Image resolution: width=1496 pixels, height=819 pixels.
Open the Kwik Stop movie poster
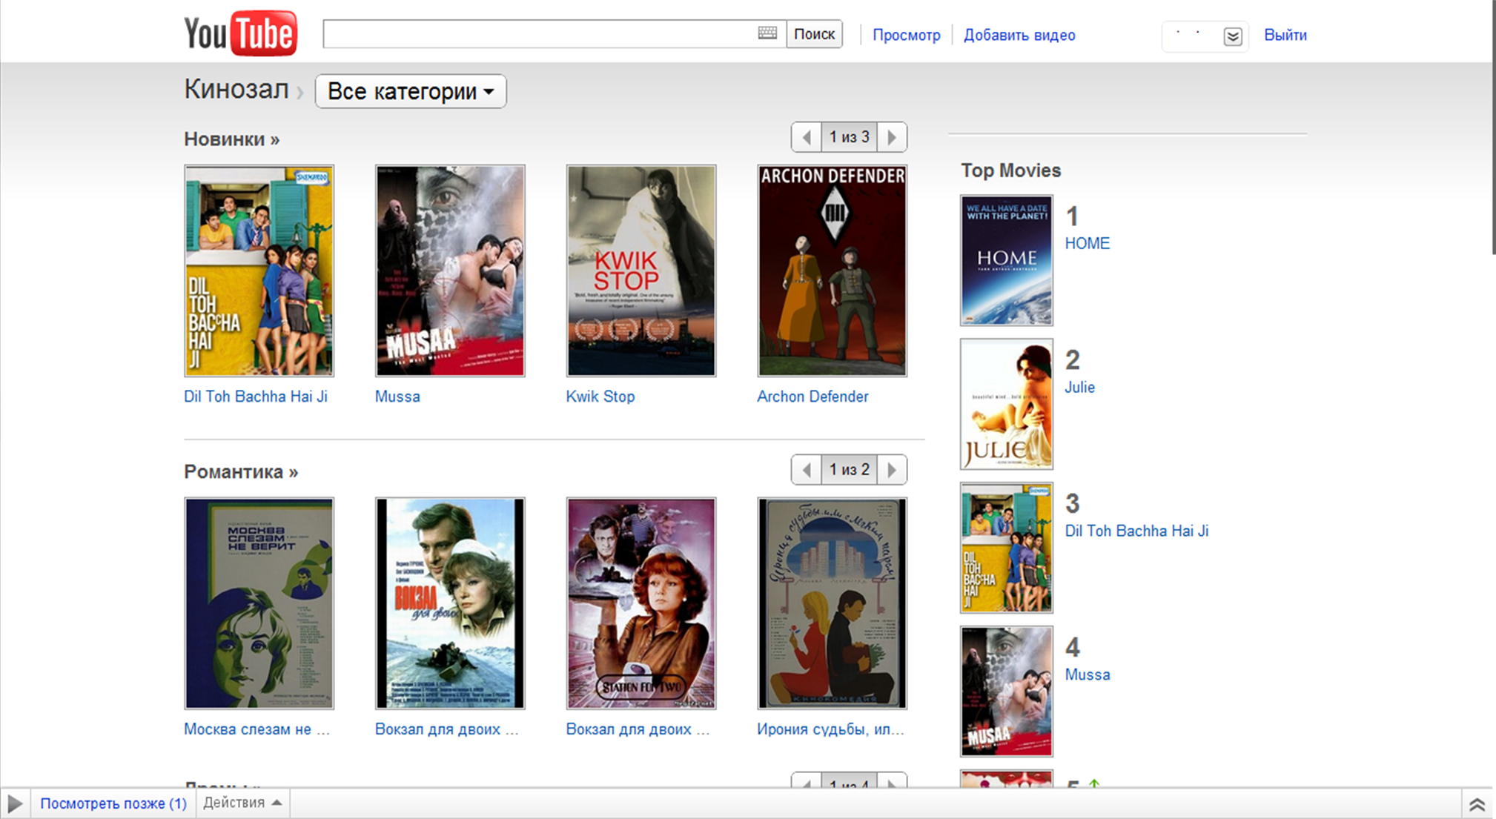coord(641,271)
